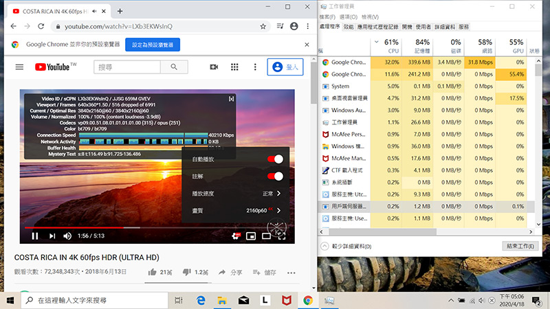Viewport: 550px width, 309px height.
Task: Enter fullscreen video mode
Action: 282,236
